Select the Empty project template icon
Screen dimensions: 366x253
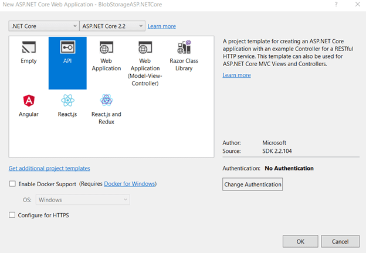(x=29, y=47)
